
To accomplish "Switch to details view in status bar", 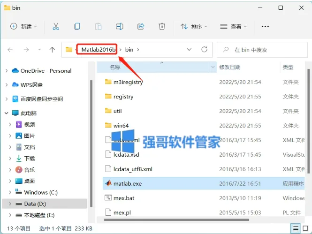I will coord(296,229).
